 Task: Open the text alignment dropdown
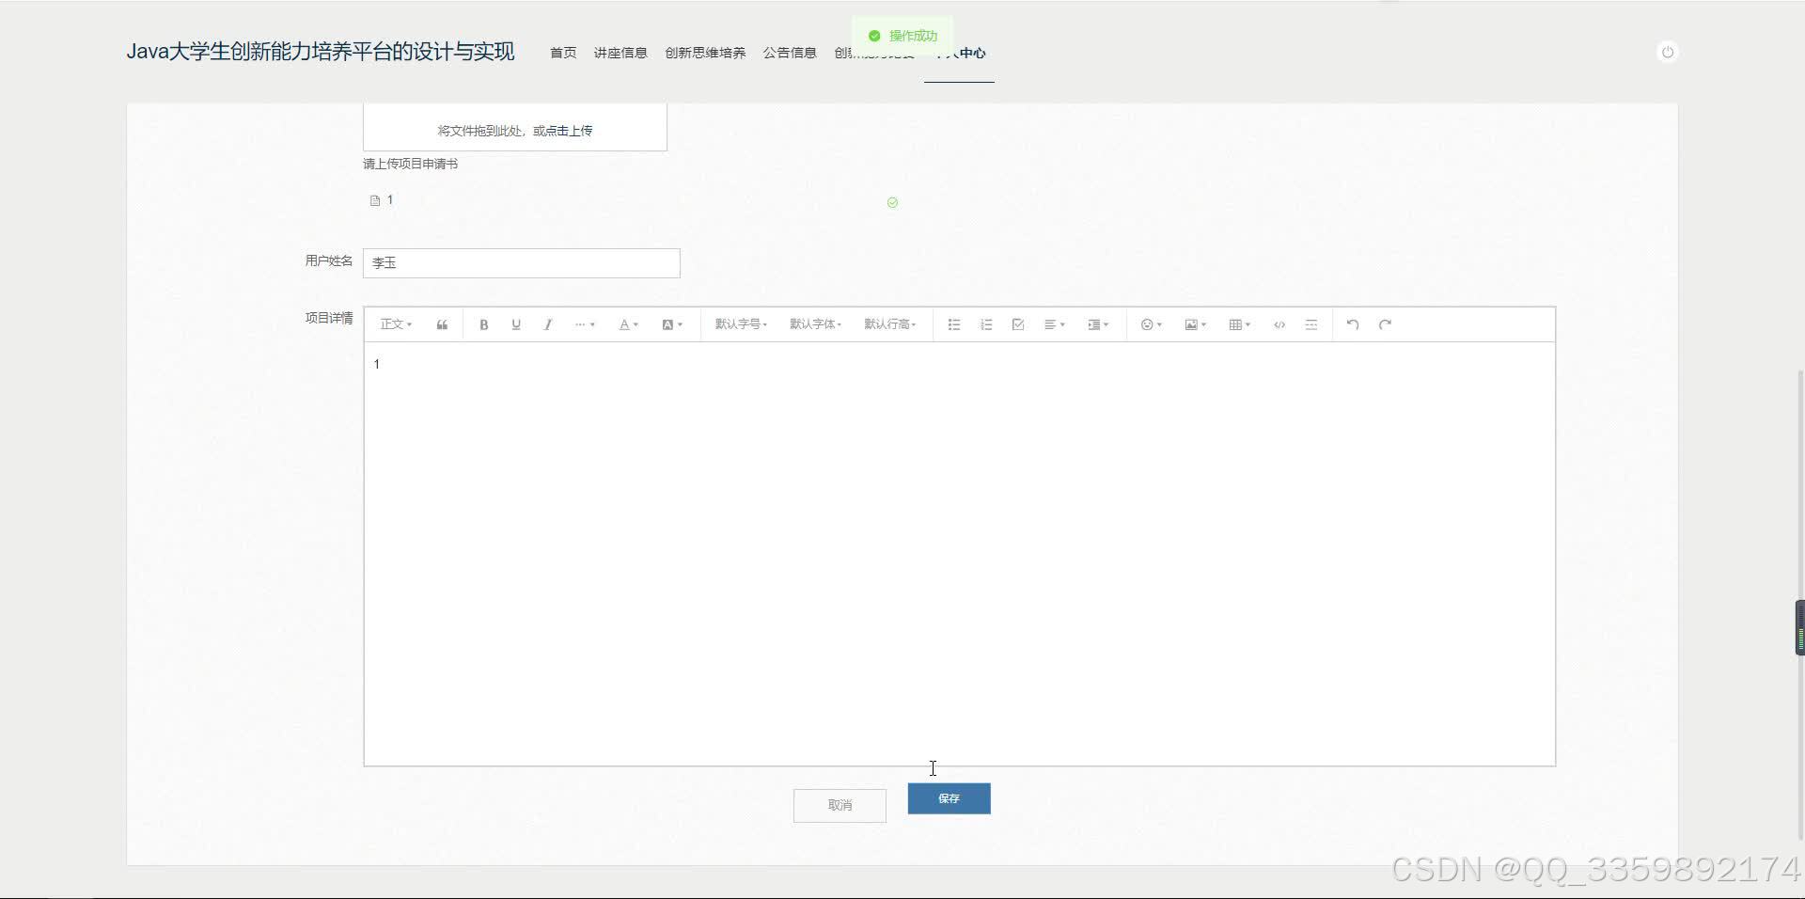pos(1055,324)
